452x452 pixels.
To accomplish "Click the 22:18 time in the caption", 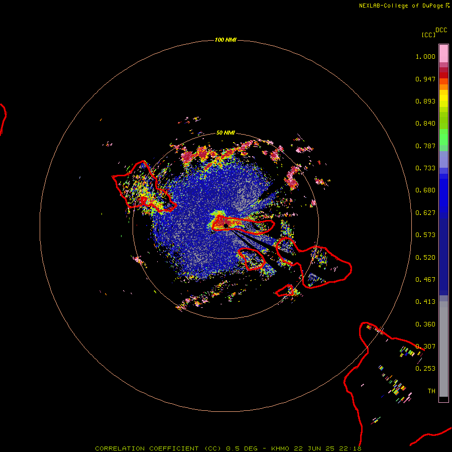I will 350,448.
